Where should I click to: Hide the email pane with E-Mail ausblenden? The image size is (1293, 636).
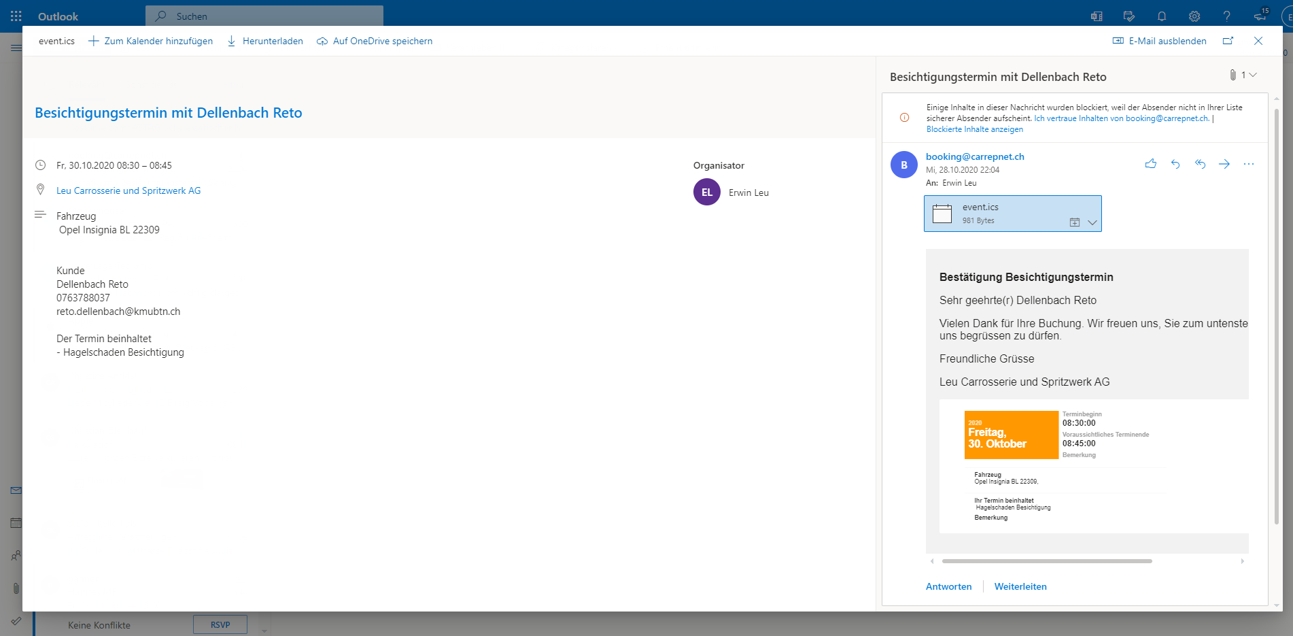click(x=1159, y=41)
